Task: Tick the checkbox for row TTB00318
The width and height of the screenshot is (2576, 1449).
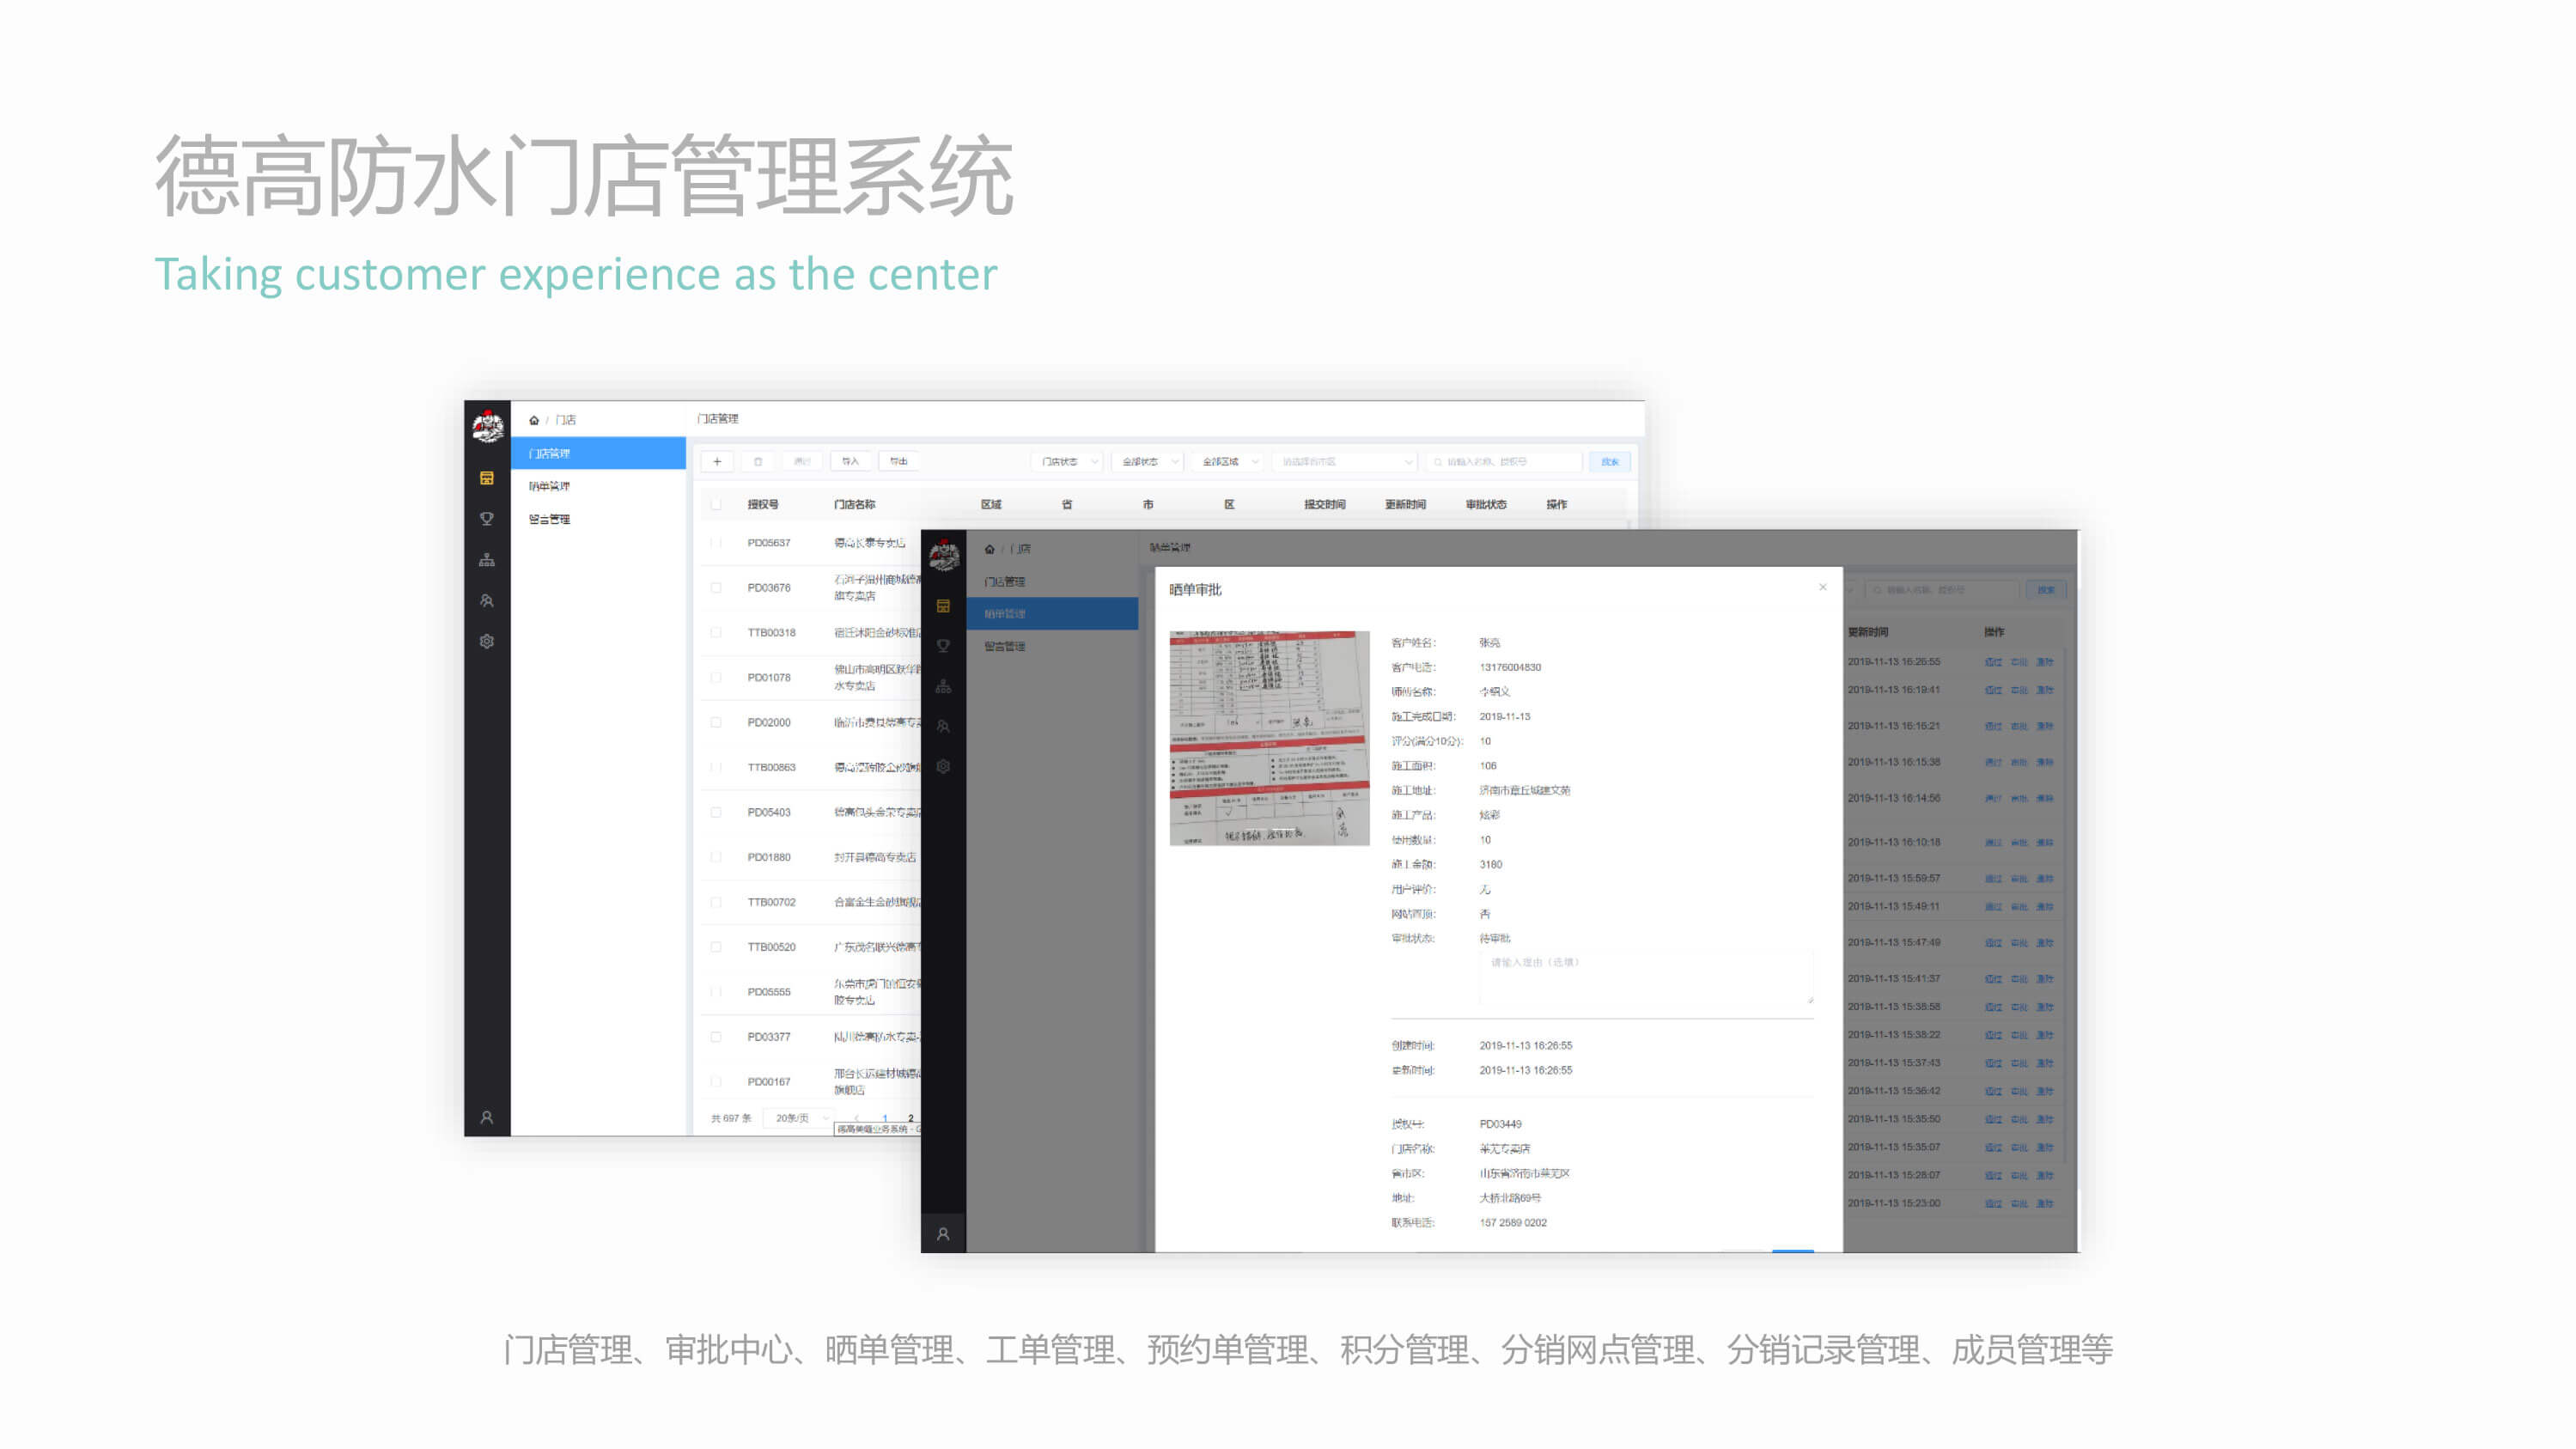Action: coord(716,633)
